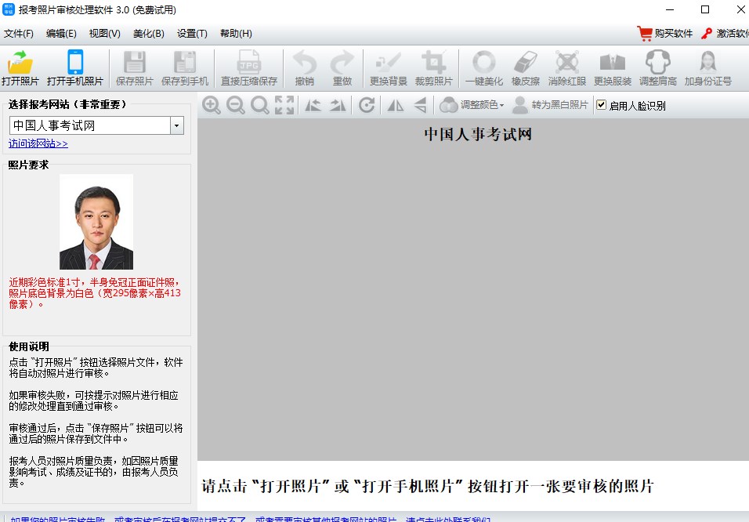Open the 裁剪照片 crop tool

click(x=433, y=67)
